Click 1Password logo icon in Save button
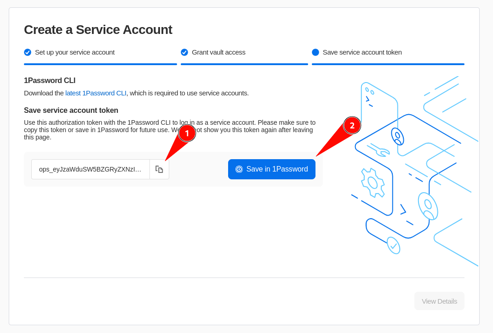The height and width of the screenshot is (333, 493). 239,169
